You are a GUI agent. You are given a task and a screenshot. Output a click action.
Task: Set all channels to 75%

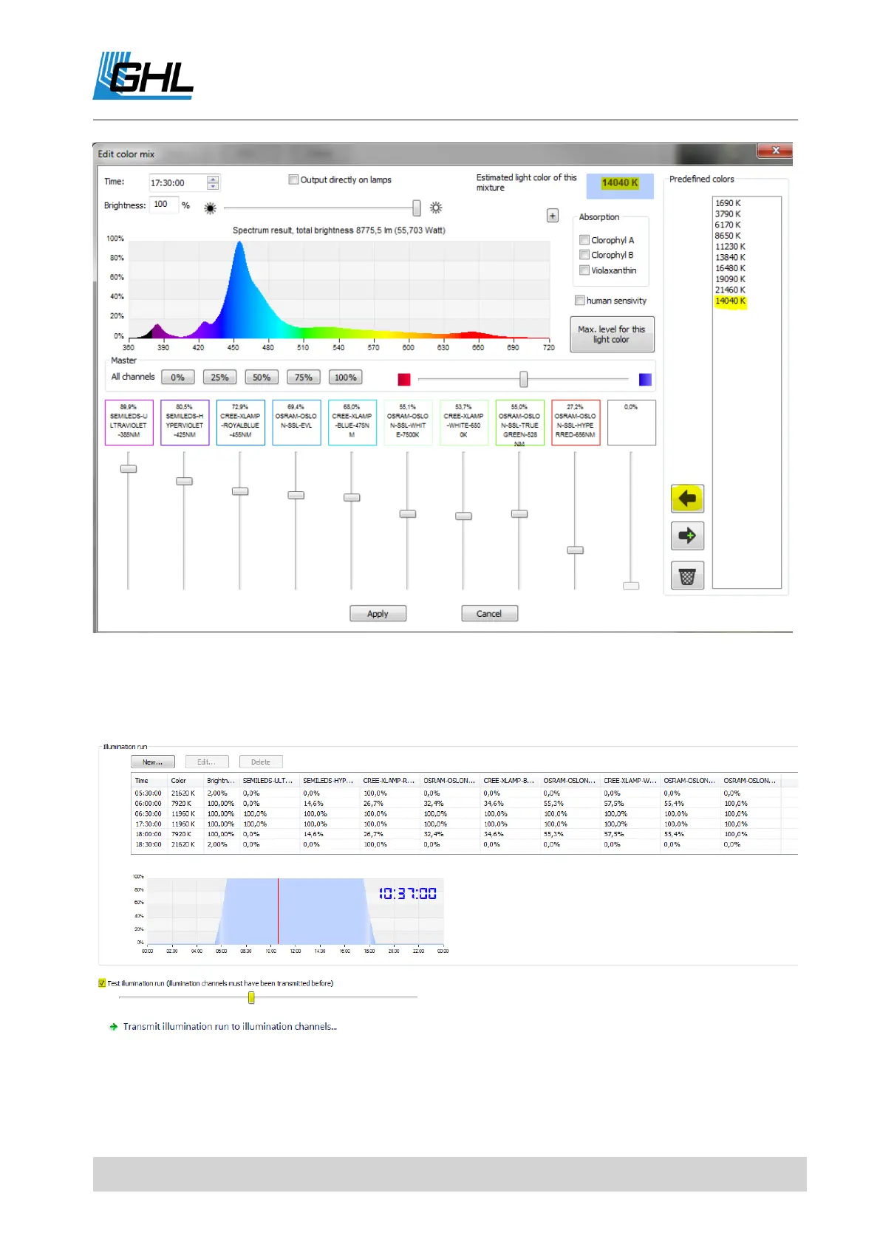click(304, 377)
